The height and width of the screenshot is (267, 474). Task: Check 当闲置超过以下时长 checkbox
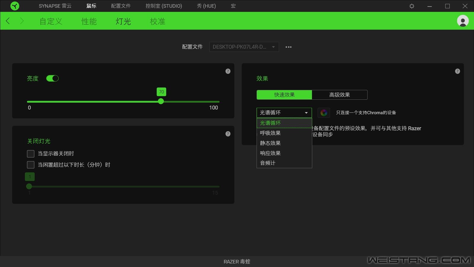point(31,165)
